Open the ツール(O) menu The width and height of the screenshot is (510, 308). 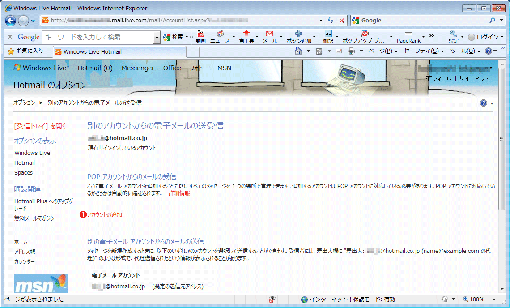tap(465, 51)
